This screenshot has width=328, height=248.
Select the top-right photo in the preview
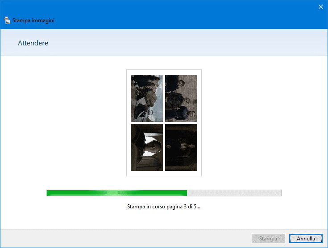point(181,98)
